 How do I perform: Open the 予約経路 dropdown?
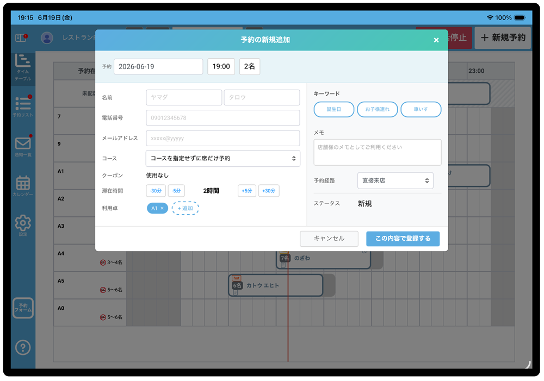[395, 180]
